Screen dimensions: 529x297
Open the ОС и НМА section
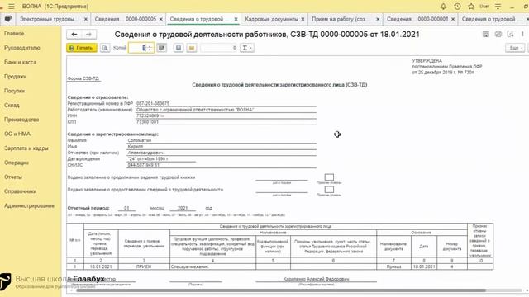[17, 134]
